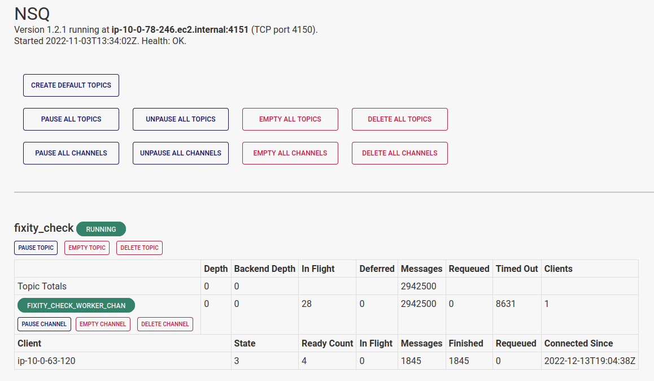Empty the fixity_check_worker_chan channel
The height and width of the screenshot is (381, 654).
pyautogui.click(x=103, y=324)
